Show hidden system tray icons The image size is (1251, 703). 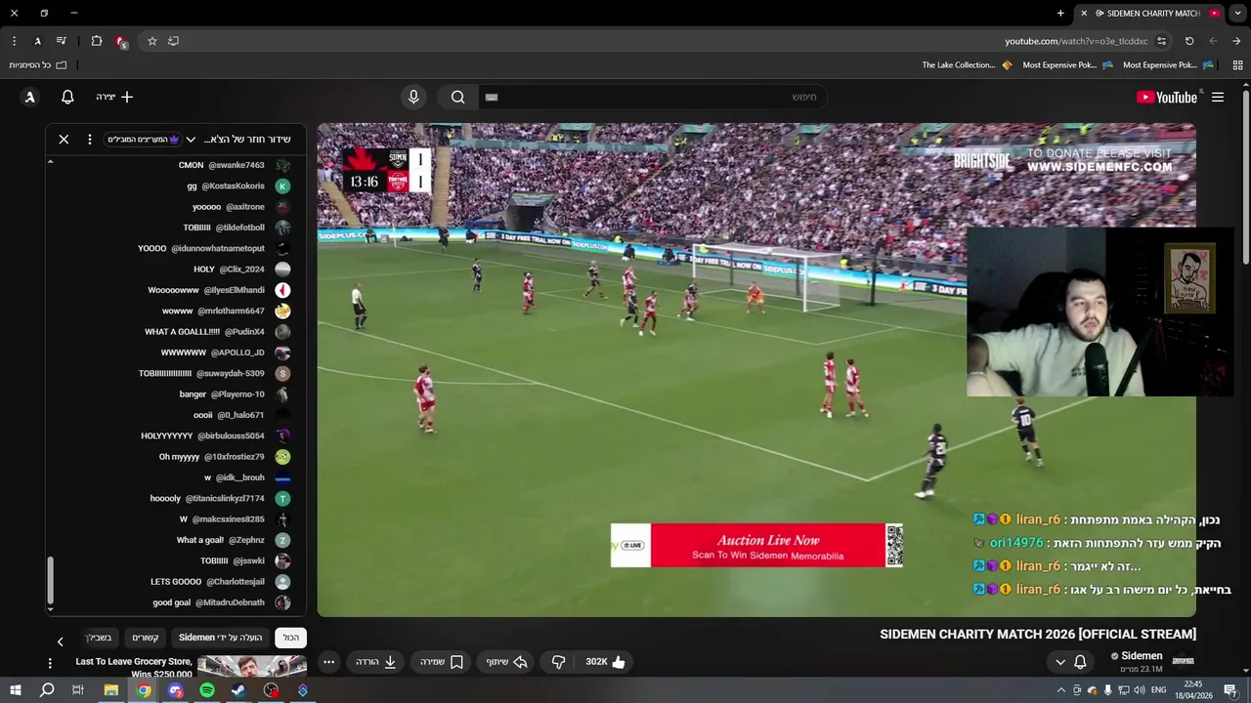click(x=1061, y=690)
